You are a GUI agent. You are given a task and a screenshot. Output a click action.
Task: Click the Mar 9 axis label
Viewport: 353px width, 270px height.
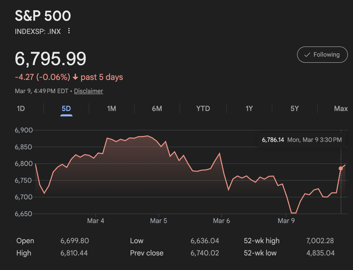click(286, 220)
